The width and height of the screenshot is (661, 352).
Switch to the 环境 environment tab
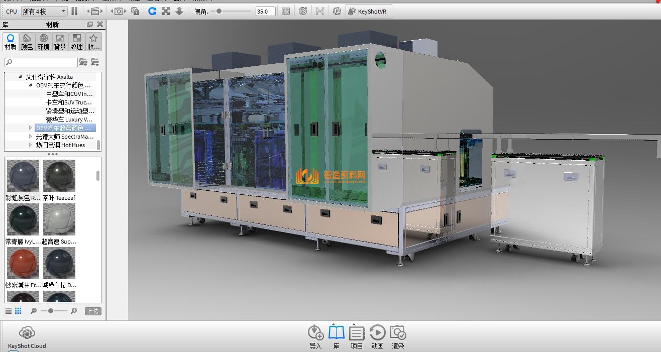coord(43,42)
